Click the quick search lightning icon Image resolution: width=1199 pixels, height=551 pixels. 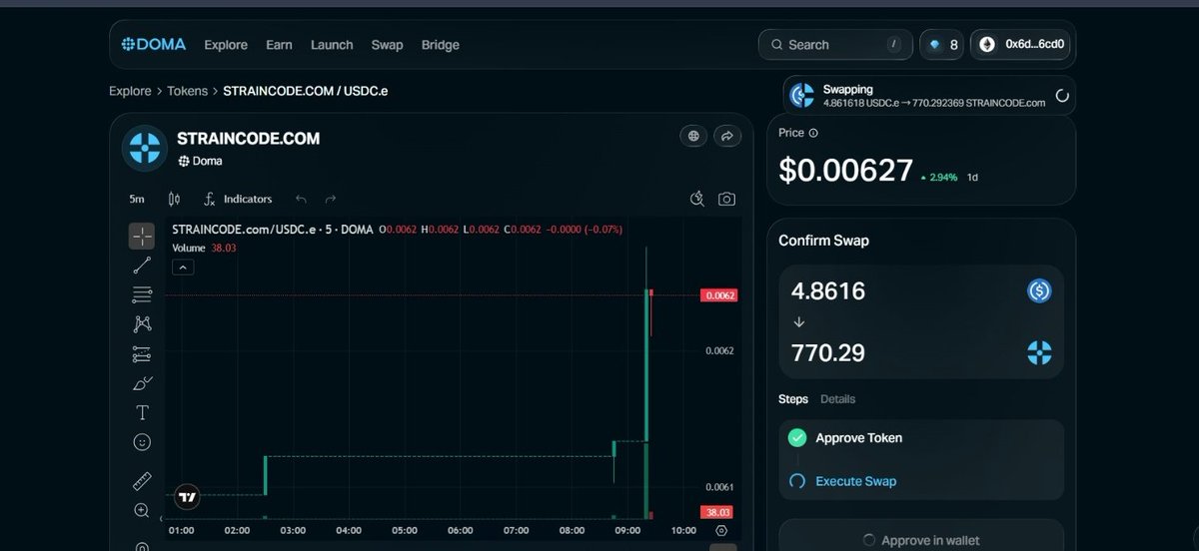[x=697, y=199]
